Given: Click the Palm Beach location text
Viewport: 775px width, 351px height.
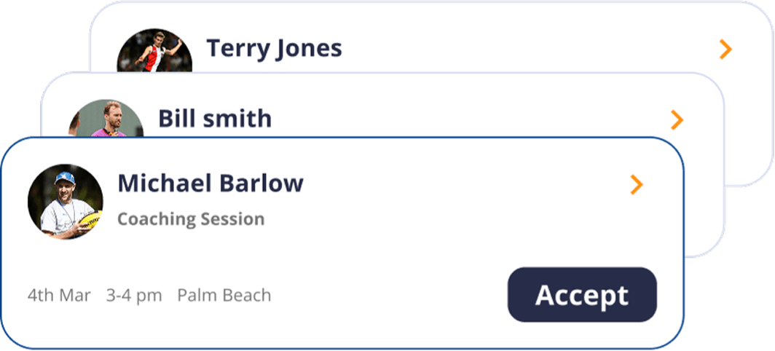Looking at the screenshot, I should point(224,296).
